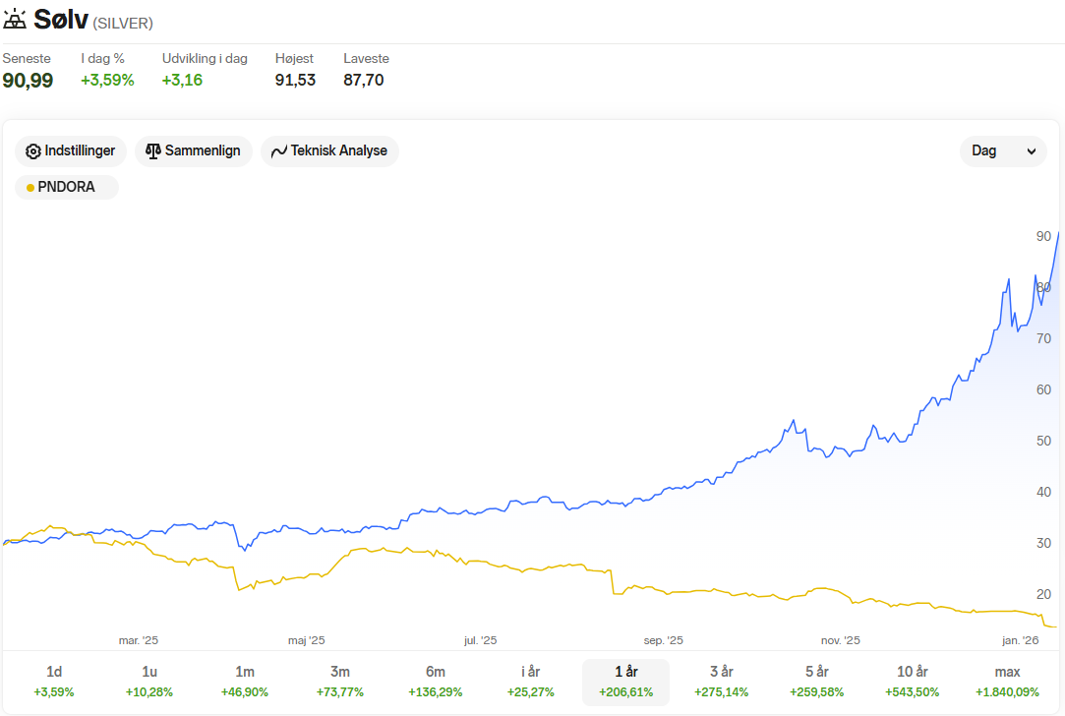Click the gear icon in Indstillinger
Image resolution: width=1065 pixels, height=716 pixels.
click(32, 151)
